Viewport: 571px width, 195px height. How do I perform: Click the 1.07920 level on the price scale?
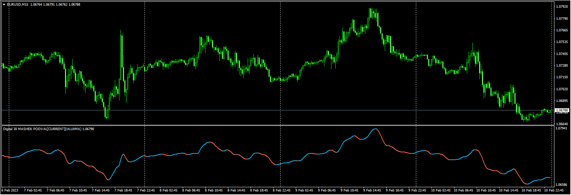[562, 7]
